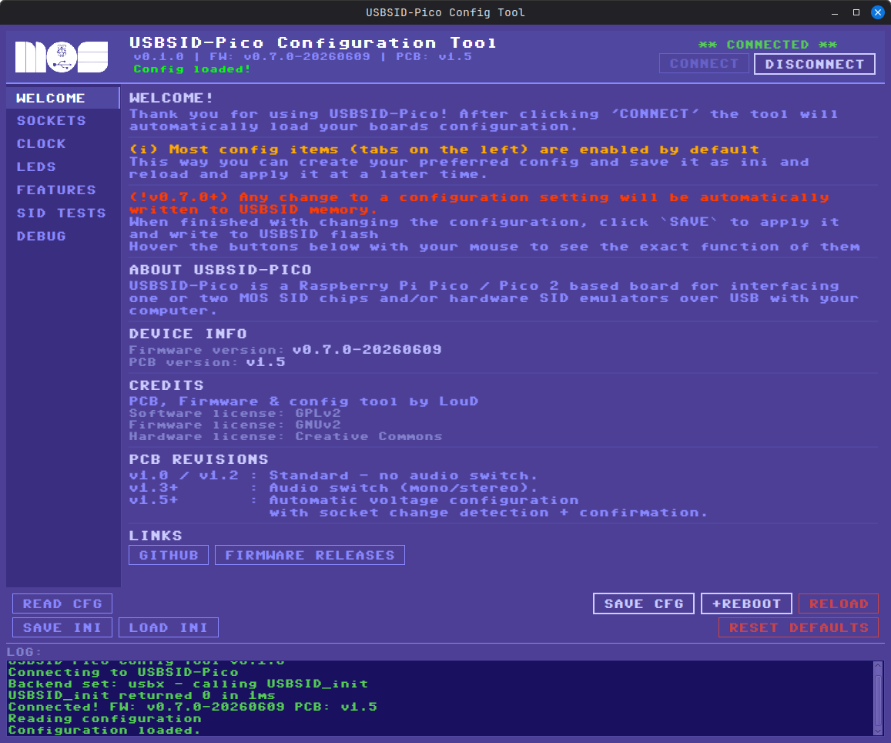Click SAVE INI button
This screenshot has width=891, height=743.
62,627
